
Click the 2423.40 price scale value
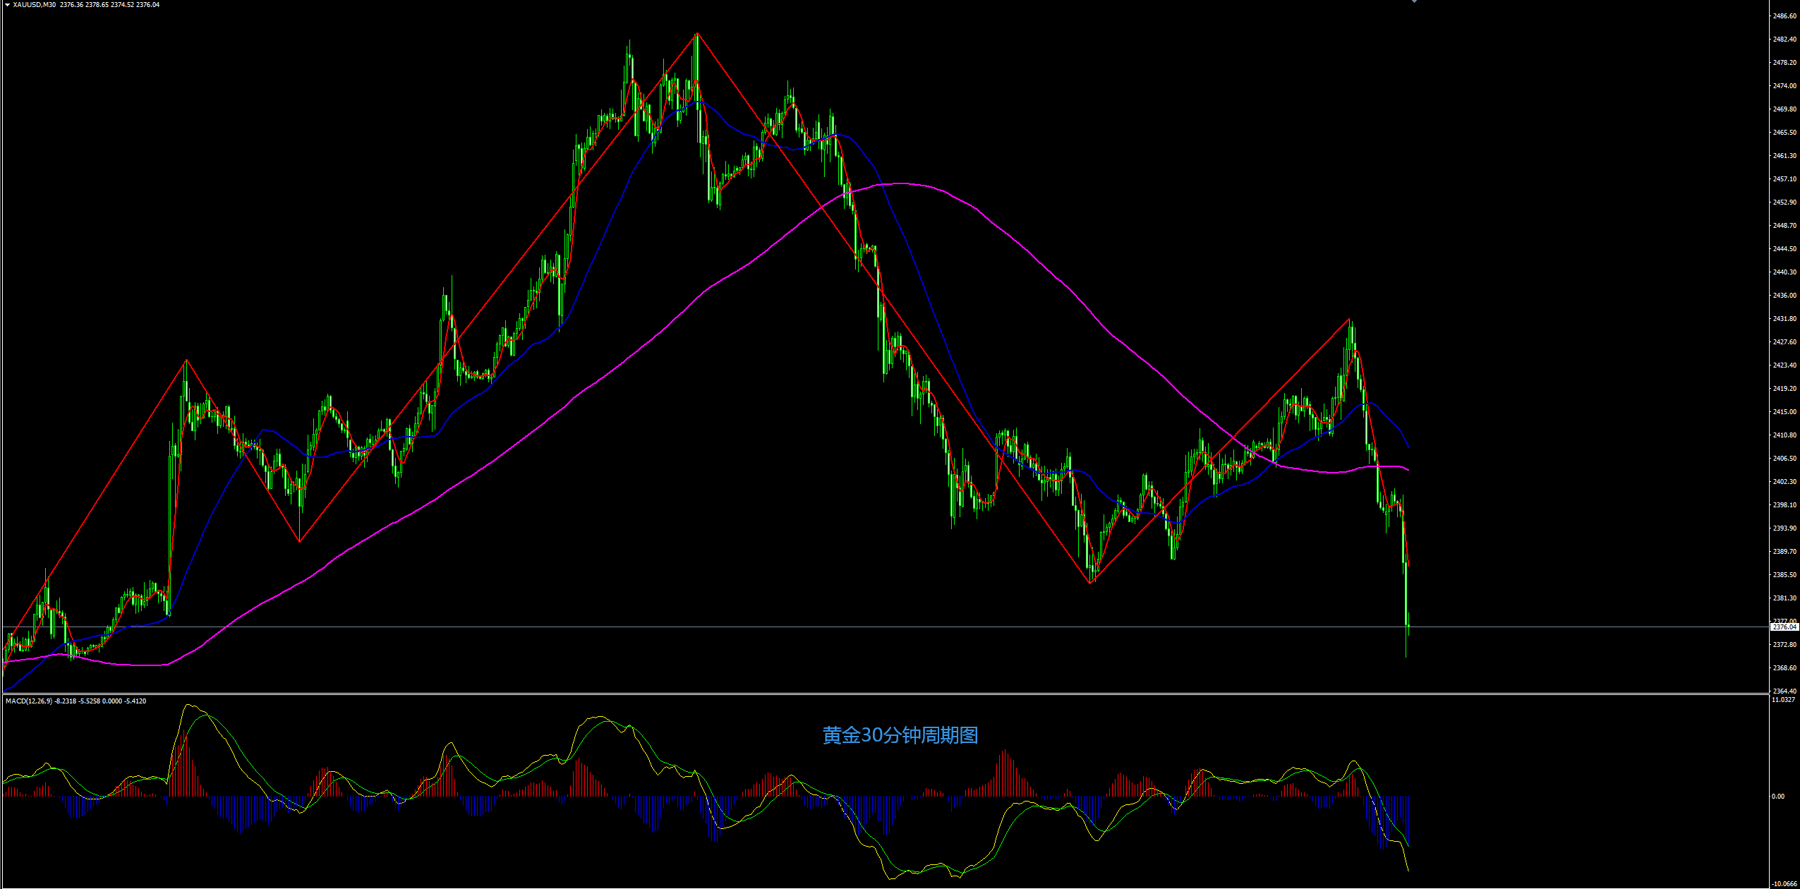(x=1784, y=365)
